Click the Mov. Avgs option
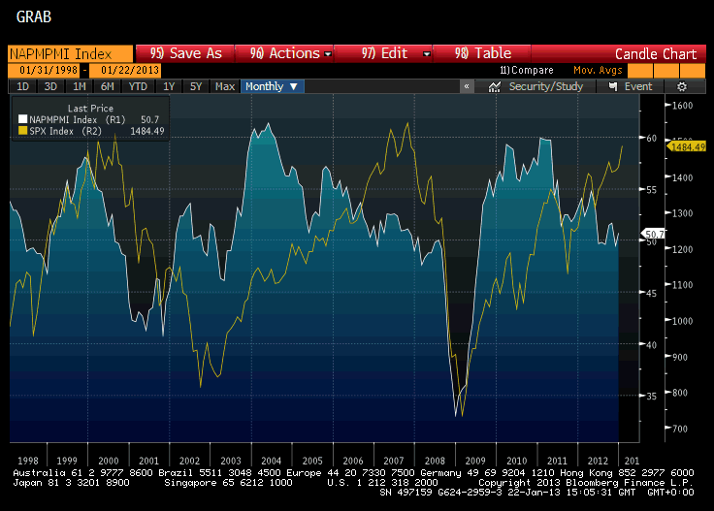 [x=596, y=70]
